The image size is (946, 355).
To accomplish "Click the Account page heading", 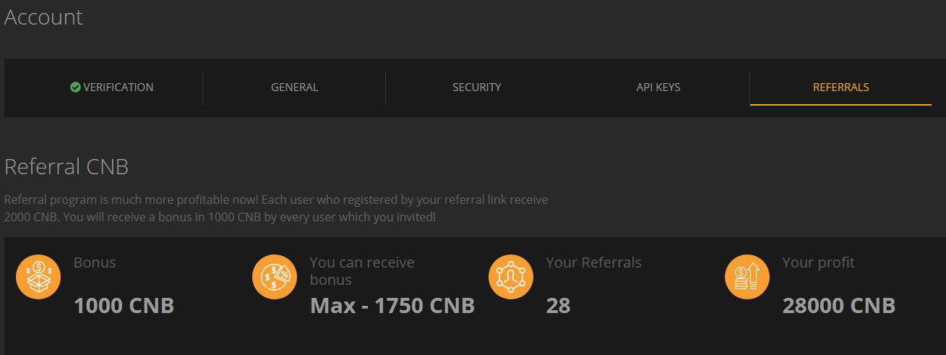I will click(x=43, y=17).
